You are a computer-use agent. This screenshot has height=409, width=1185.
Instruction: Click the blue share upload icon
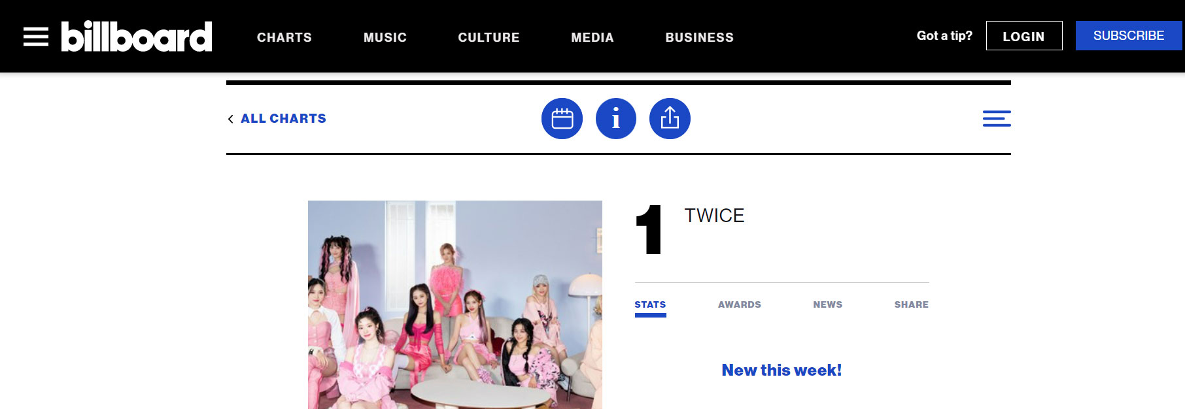[x=670, y=118]
